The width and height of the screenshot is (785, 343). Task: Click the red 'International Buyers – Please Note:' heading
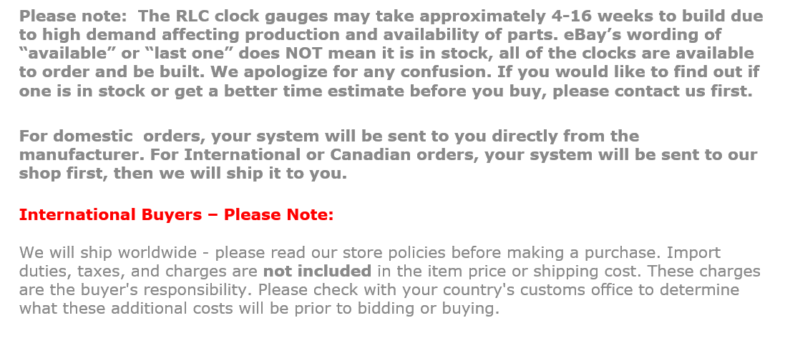pos(176,214)
